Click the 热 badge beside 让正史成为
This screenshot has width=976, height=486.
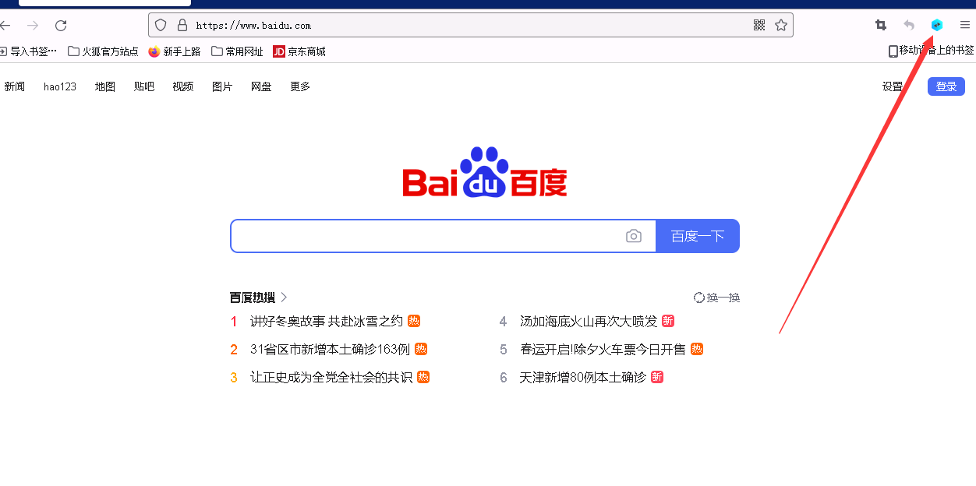point(423,377)
